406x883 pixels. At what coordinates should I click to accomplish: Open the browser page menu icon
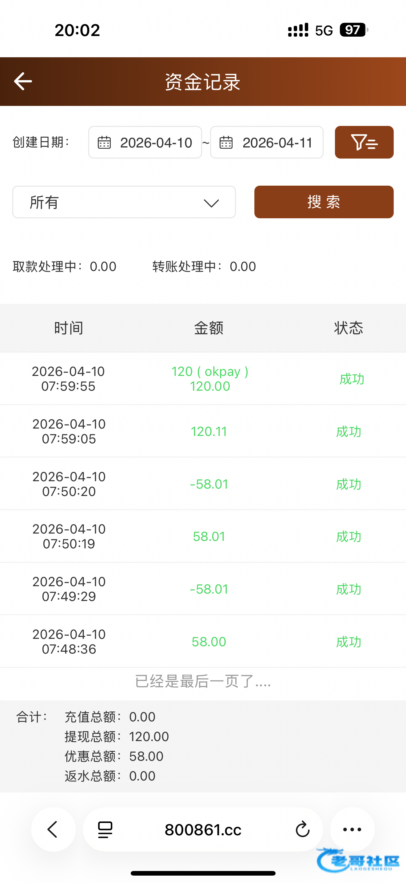105,829
